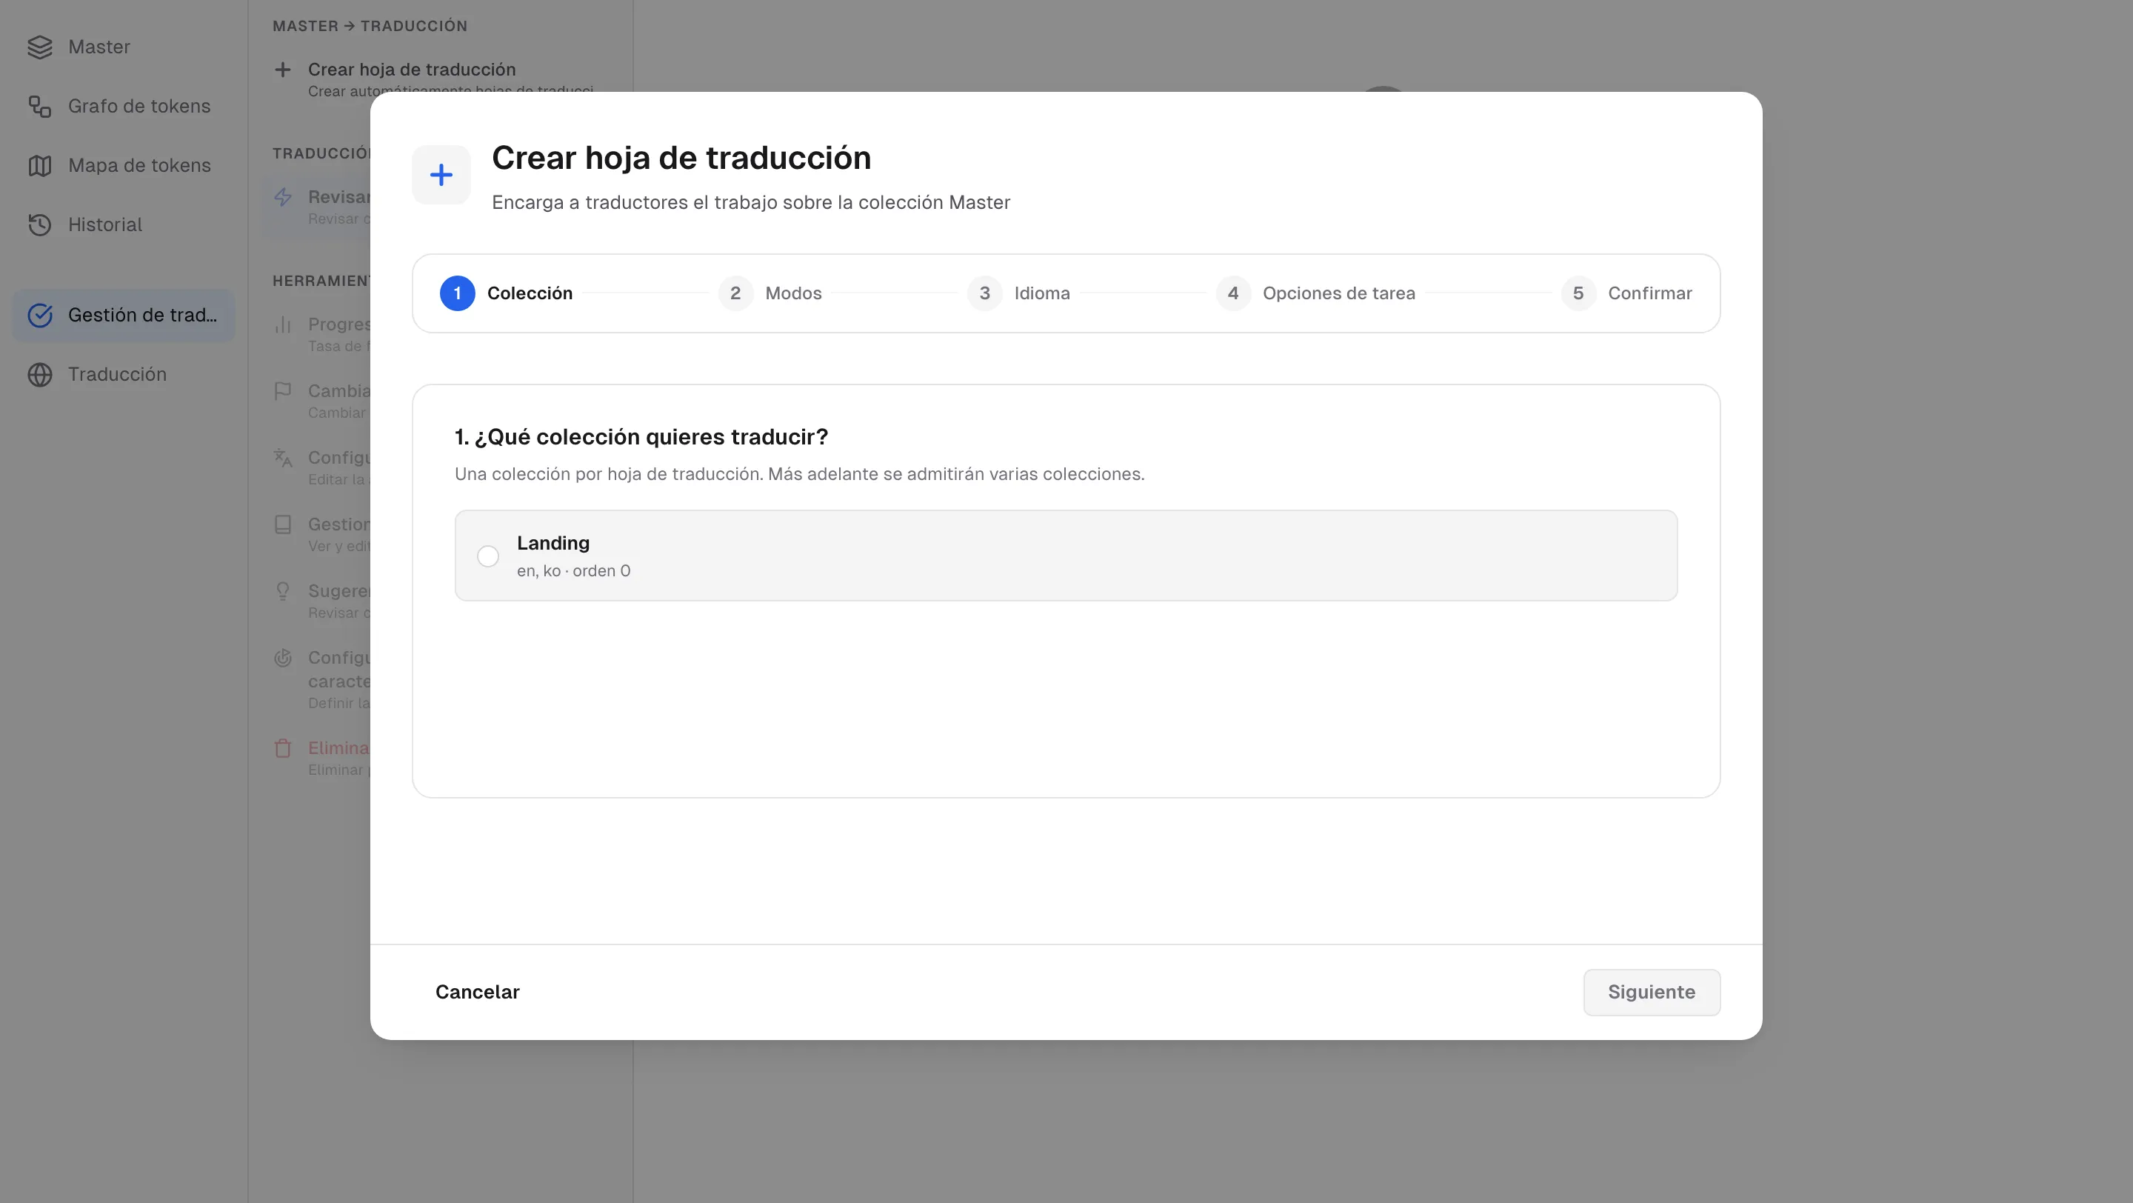Screen dimensions: 2133x1203
Task: Open the Traducción globe icon
Action: coord(40,375)
